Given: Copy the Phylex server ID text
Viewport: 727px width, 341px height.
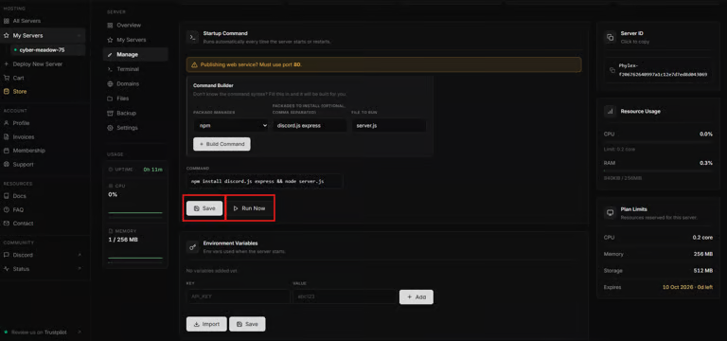Looking at the screenshot, I should pyautogui.click(x=659, y=70).
